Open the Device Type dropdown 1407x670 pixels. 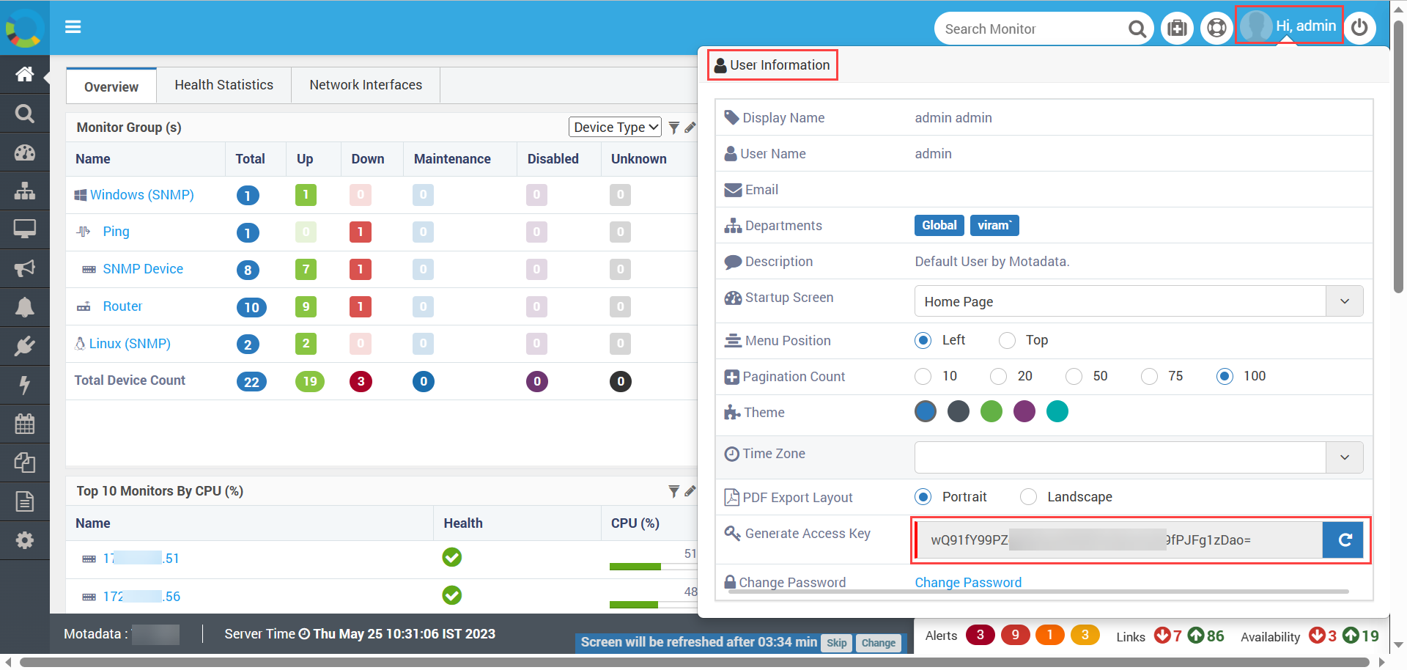(615, 128)
